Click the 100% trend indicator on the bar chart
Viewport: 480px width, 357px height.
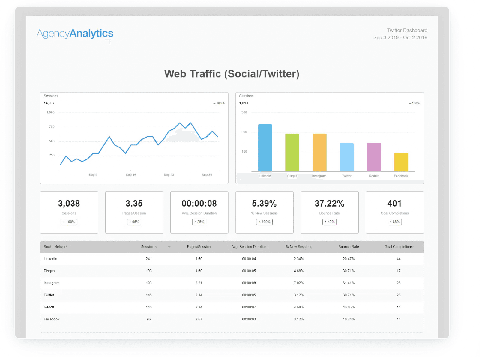tap(414, 103)
